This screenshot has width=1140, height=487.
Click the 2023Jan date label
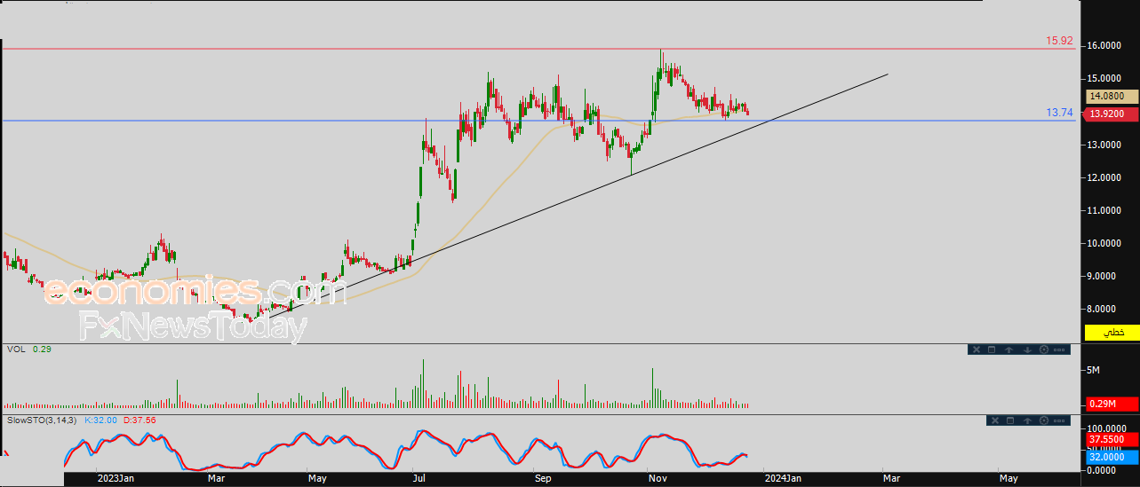pyautogui.click(x=115, y=478)
